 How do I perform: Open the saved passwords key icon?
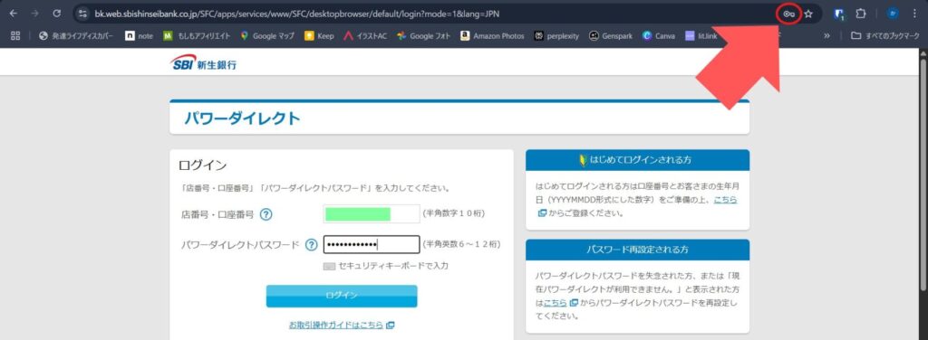(788, 14)
